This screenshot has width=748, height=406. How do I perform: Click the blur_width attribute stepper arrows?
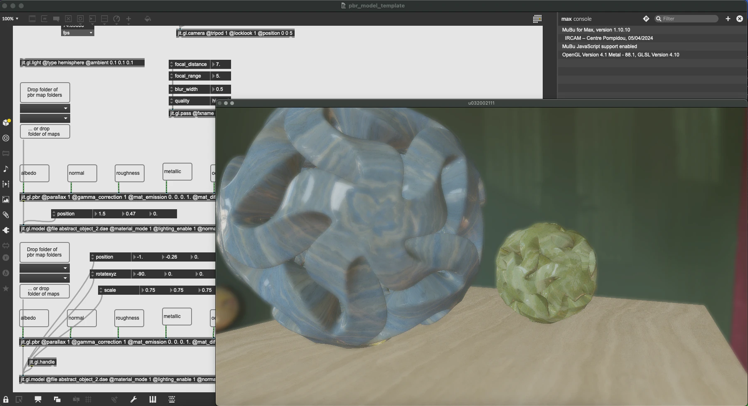tap(171, 89)
